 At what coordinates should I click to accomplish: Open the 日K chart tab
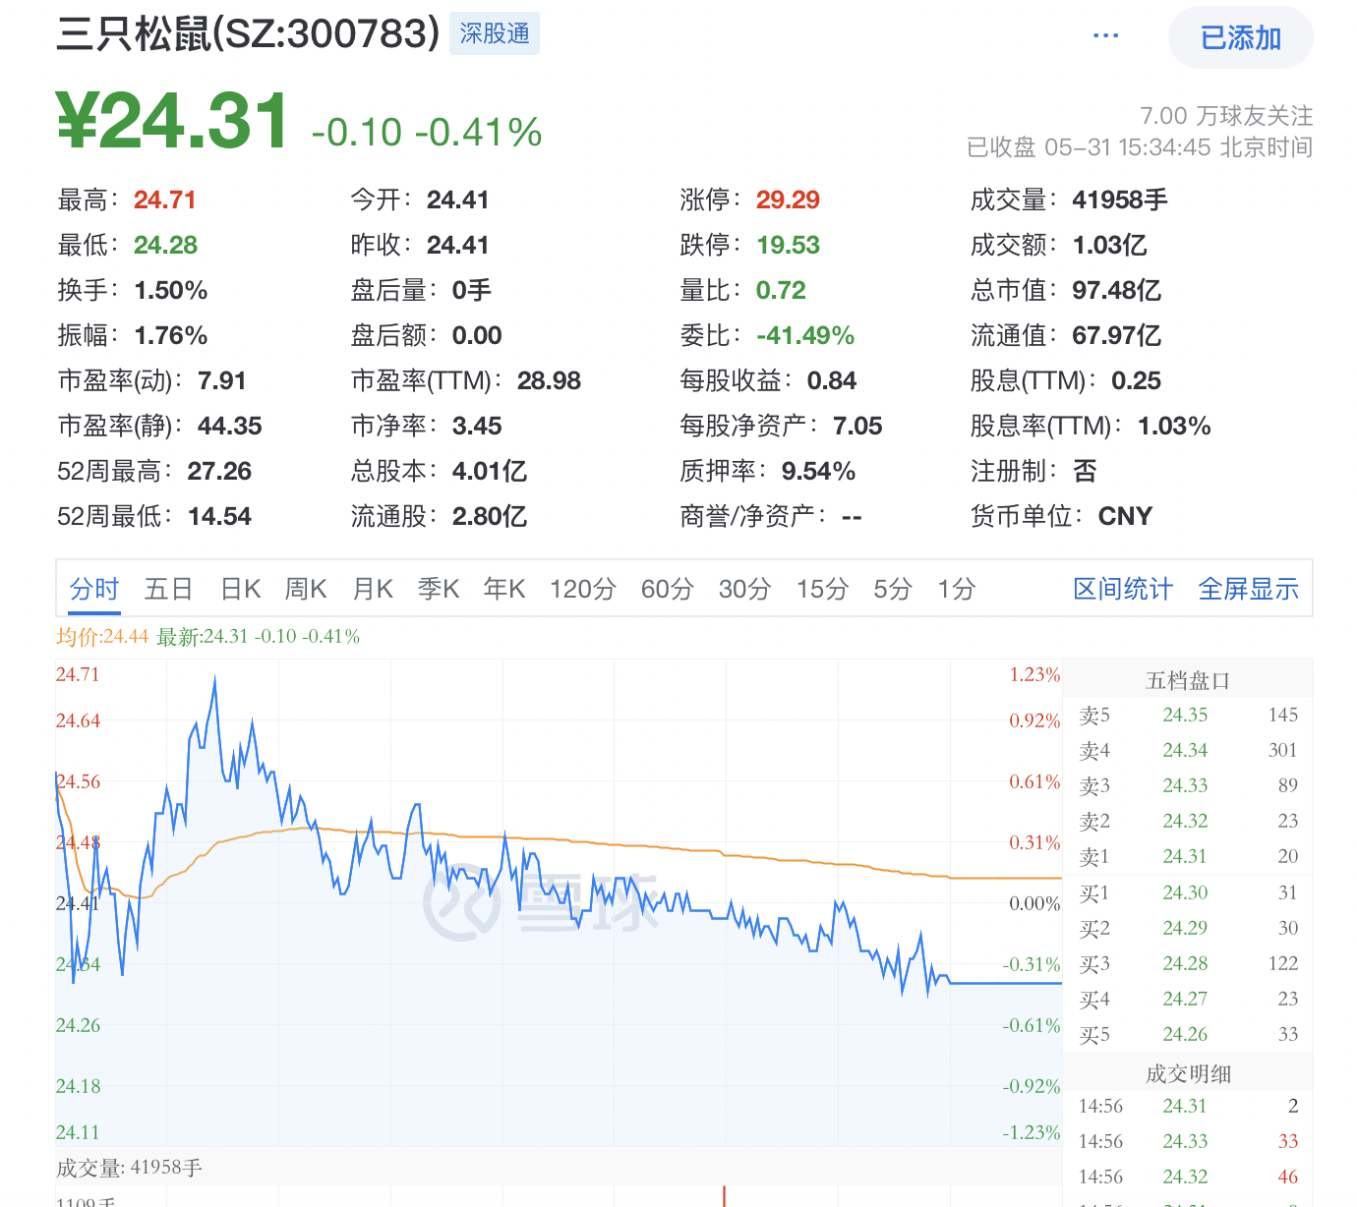(x=241, y=589)
